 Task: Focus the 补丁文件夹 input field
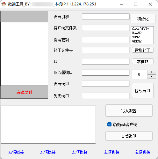(106, 50)
